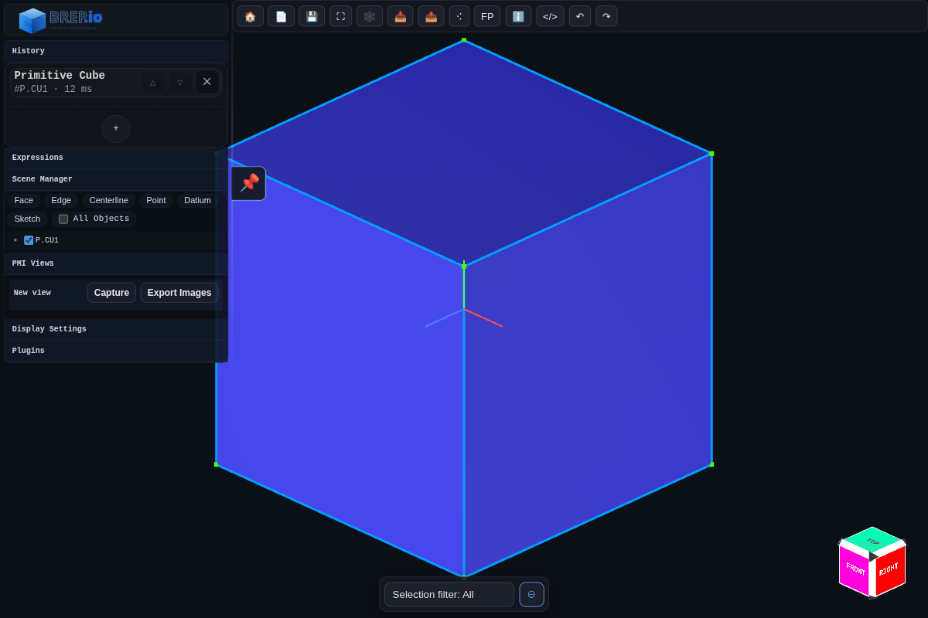Click the Home view icon in toolbar
Image resolution: width=928 pixels, height=618 pixels.
tap(250, 16)
